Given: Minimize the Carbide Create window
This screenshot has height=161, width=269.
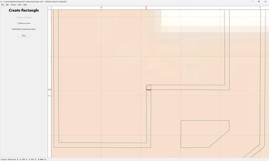Looking at the screenshot, I should [x=253, y=2].
